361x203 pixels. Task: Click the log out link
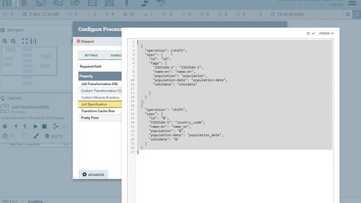(336, 5)
